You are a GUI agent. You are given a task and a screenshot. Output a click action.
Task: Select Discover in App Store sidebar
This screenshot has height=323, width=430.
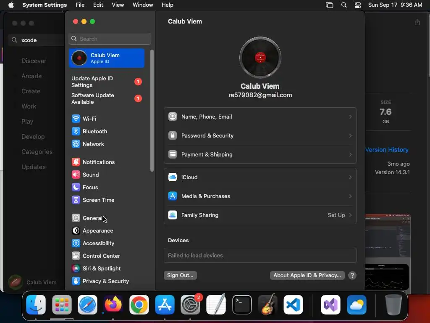point(34,61)
